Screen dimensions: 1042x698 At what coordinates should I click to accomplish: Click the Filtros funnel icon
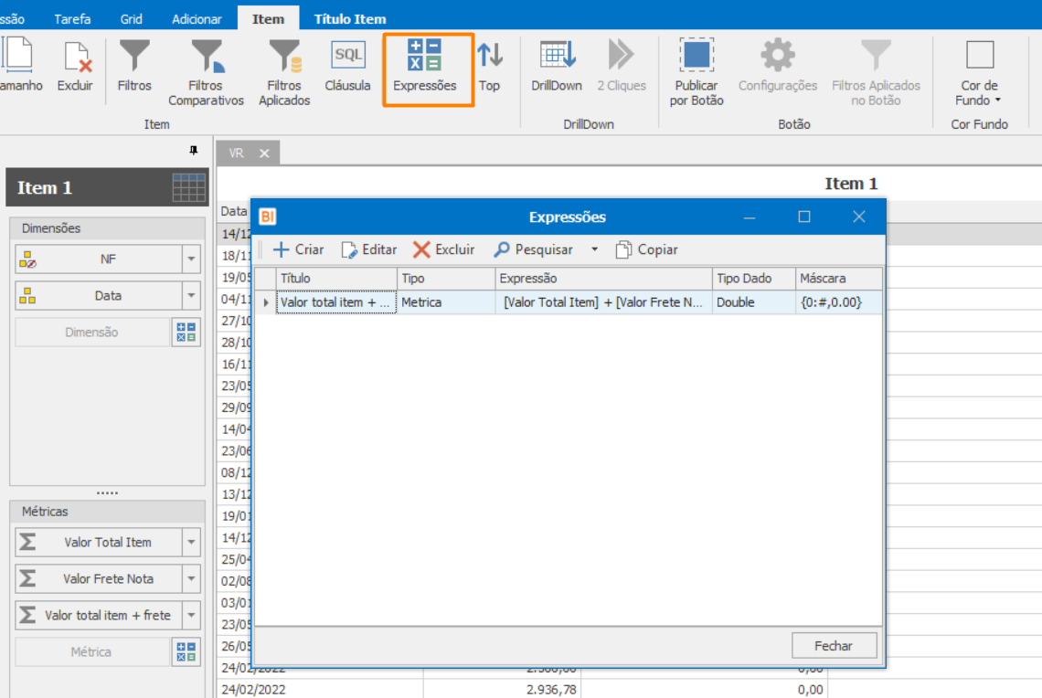click(134, 56)
